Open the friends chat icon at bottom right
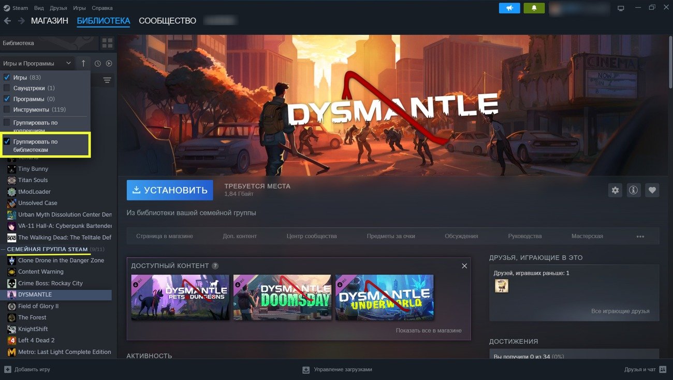673x380 pixels. point(663,370)
